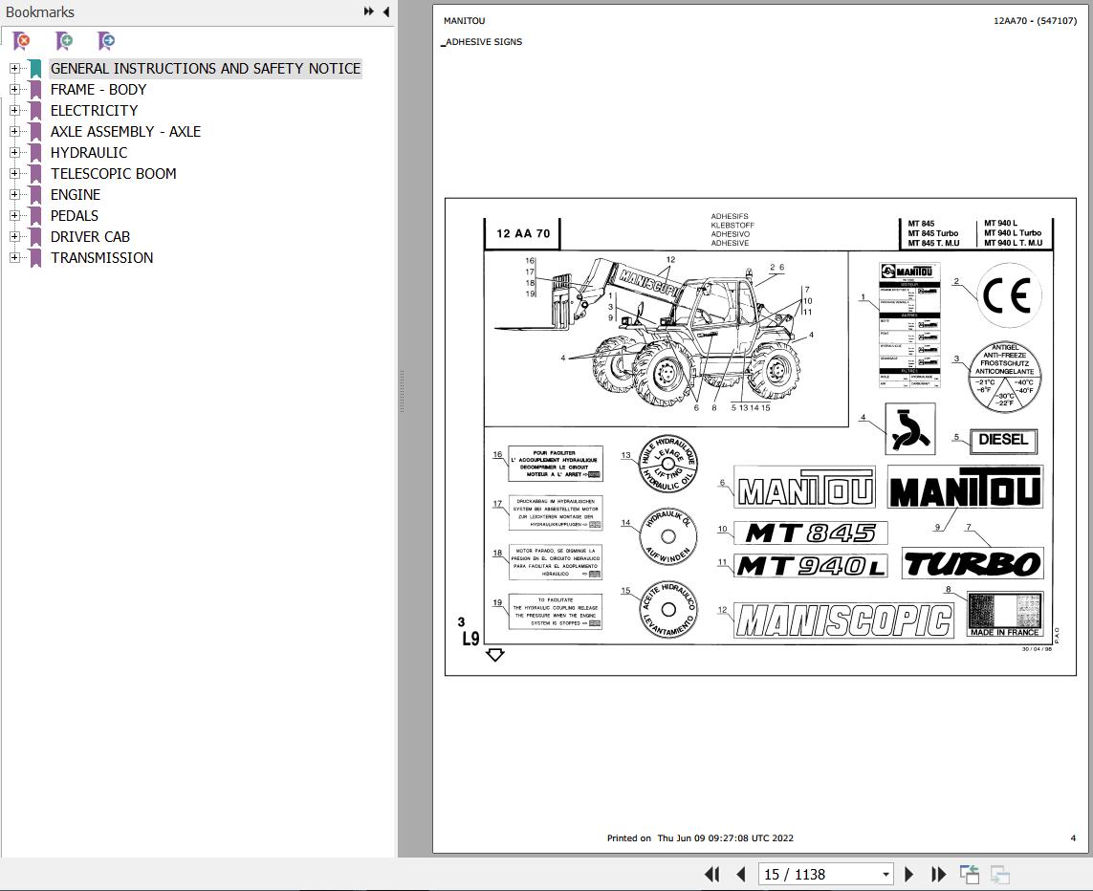Click the down arrow symbol below L9
The width and height of the screenshot is (1093, 891).
[495, 655]
